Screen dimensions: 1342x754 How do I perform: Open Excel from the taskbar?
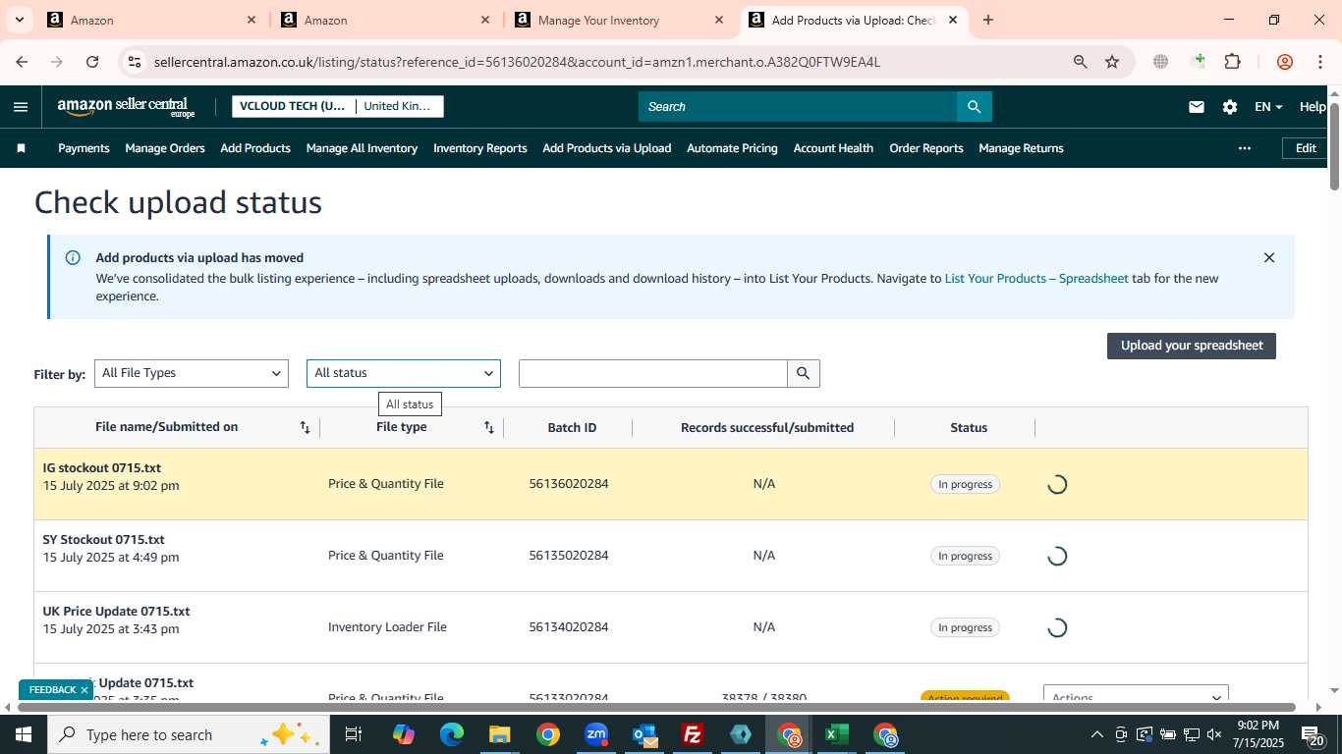837,734
